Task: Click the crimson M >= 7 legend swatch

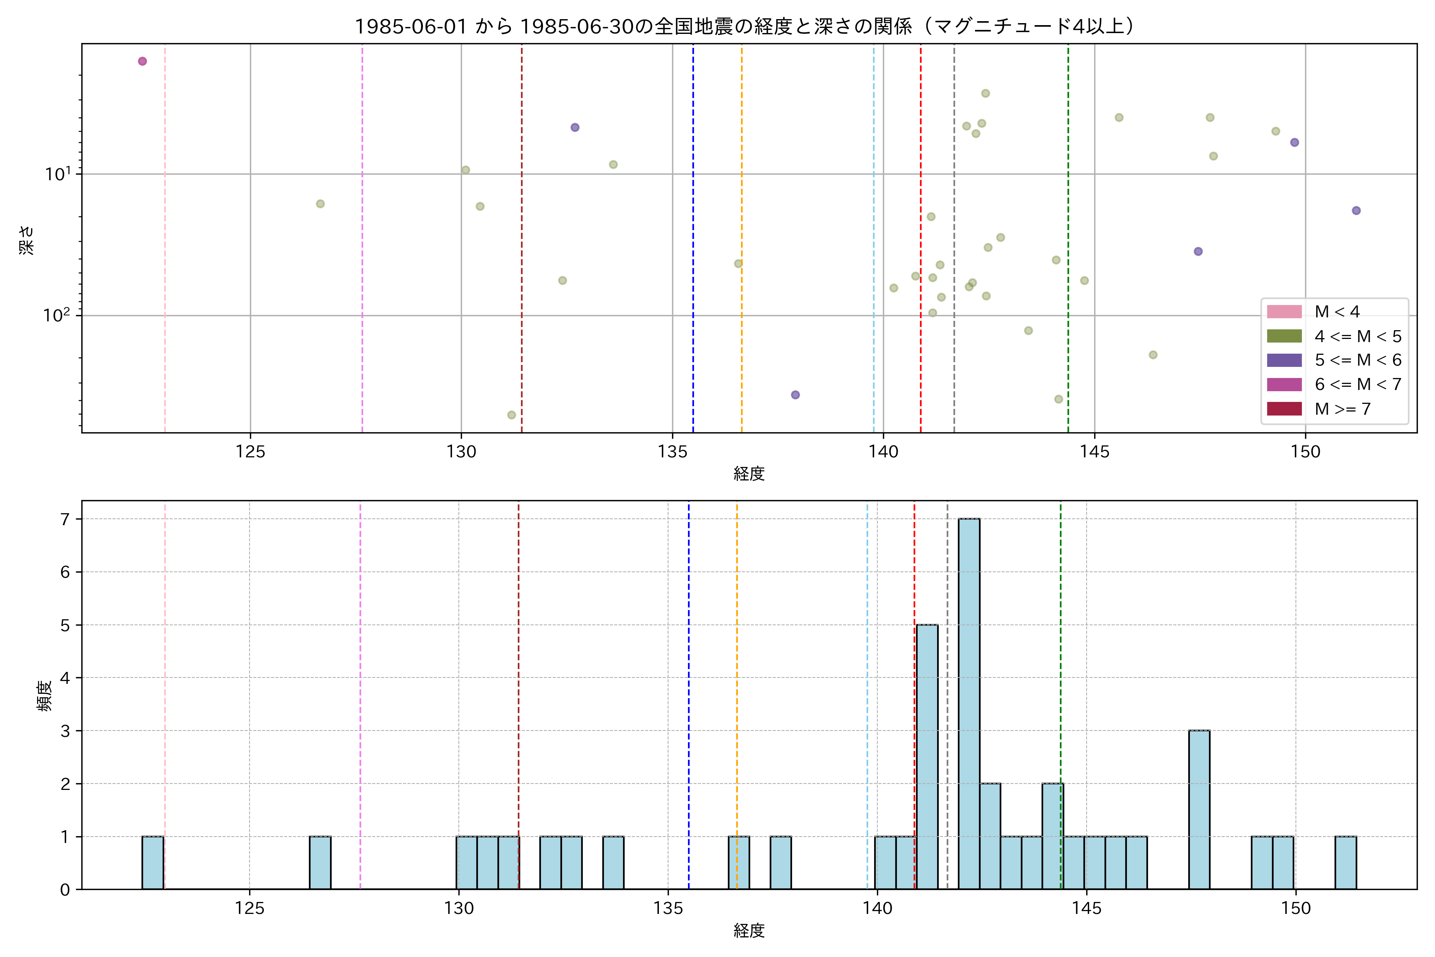Action: click(1284, 409)
